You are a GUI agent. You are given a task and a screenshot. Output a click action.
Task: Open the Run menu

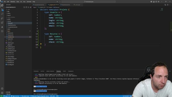(24, 2)
